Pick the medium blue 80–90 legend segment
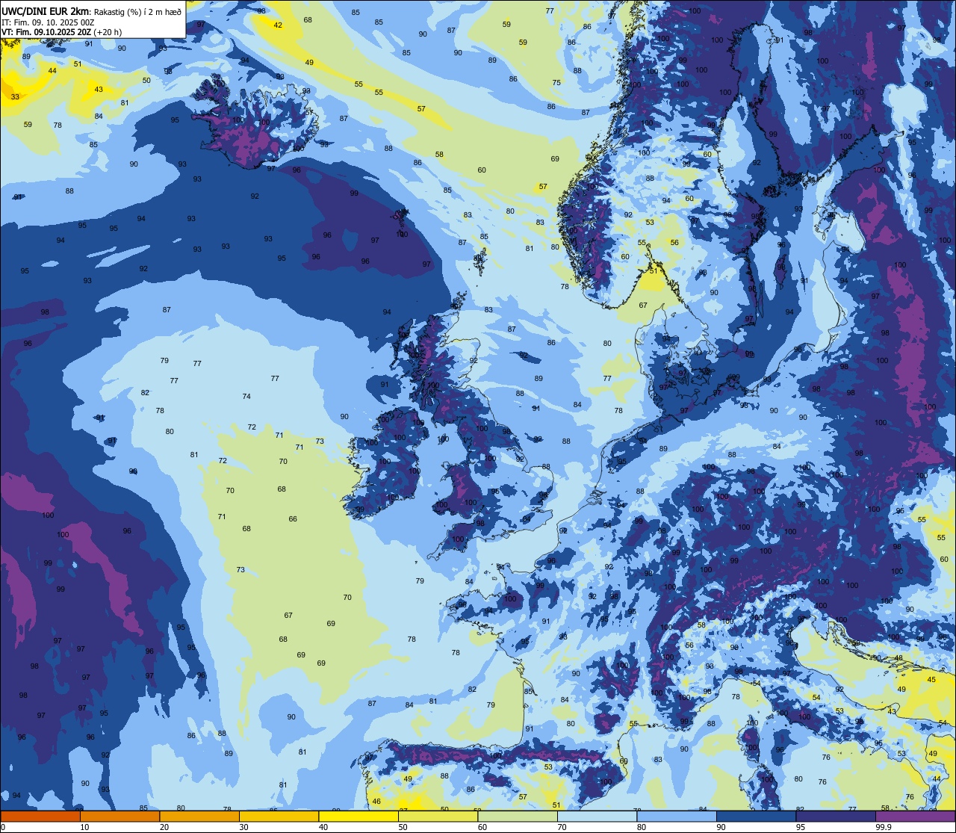 point(677,816)
